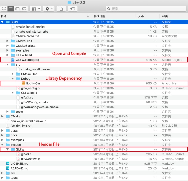
Task: Select the GLFW.xcodeproj file icon
Action: click(13, 60)
